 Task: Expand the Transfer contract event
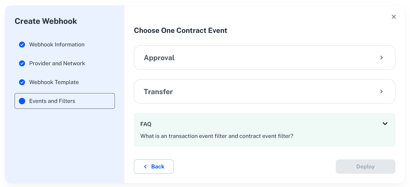264,92
